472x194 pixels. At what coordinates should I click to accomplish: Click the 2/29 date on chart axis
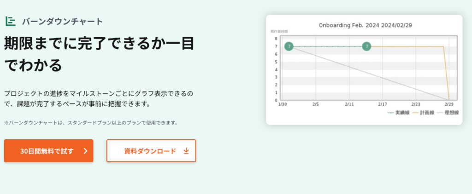(448, 105)
